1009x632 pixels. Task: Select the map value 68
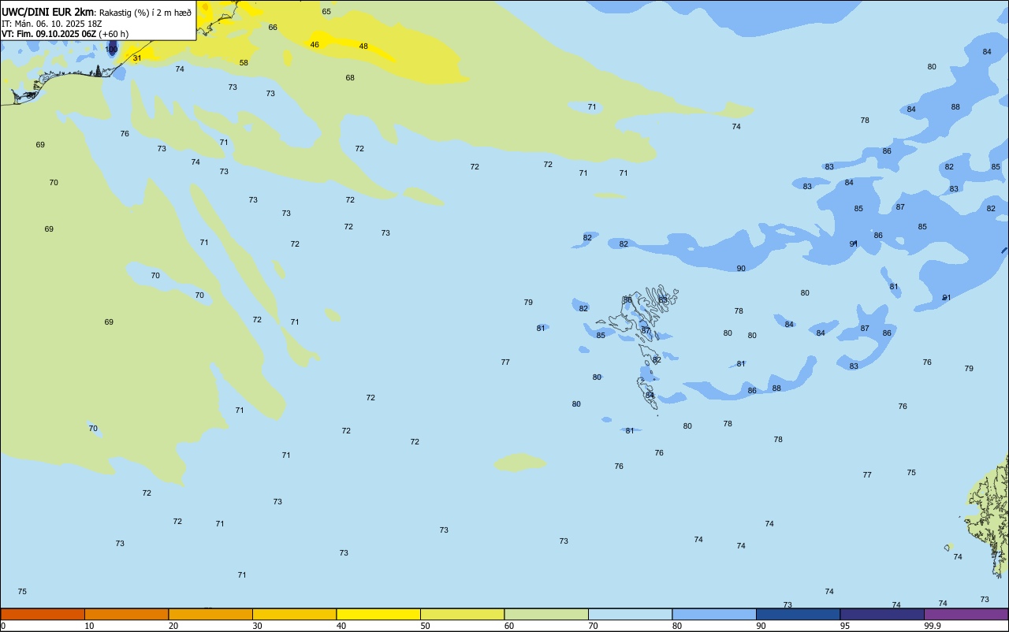(350, 78)
